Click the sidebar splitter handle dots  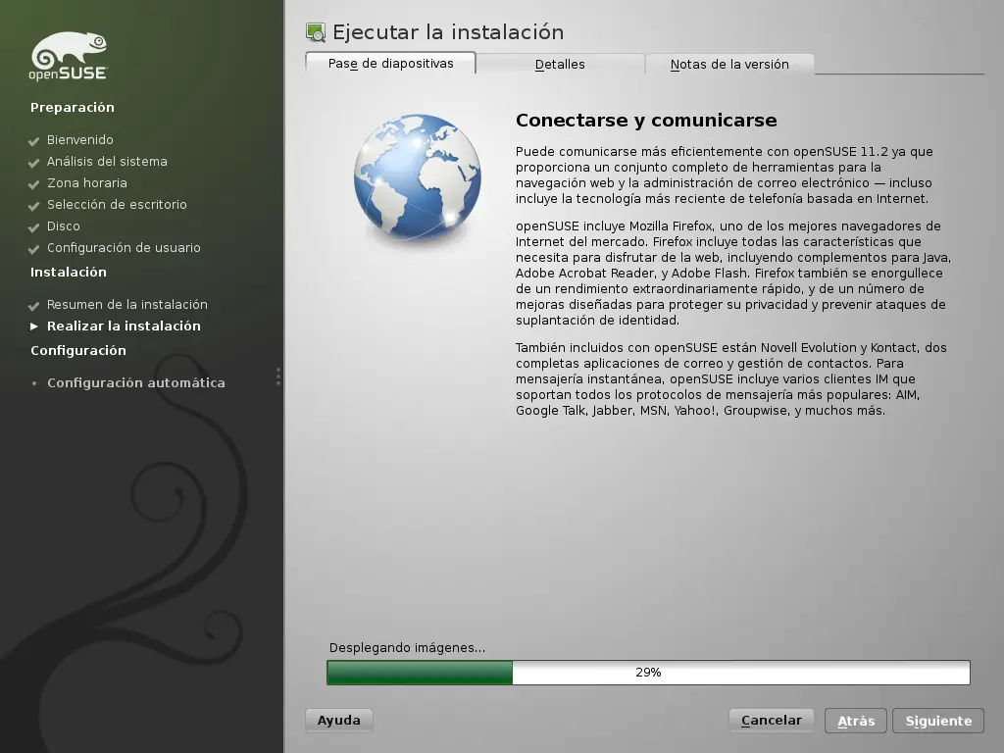tap(277, 376)
